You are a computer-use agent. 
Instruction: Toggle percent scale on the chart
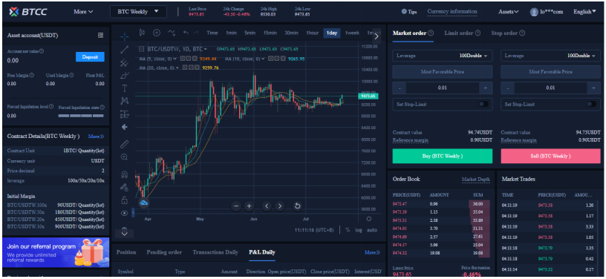pos(348,229)
